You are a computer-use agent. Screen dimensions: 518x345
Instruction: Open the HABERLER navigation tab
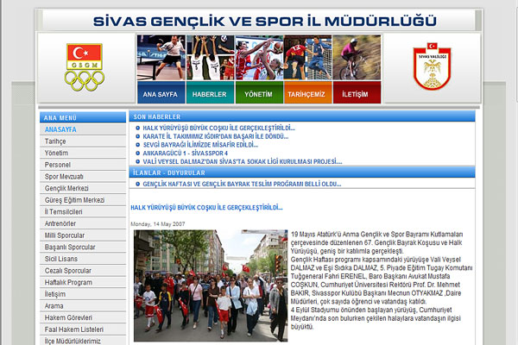click(210, 93)
